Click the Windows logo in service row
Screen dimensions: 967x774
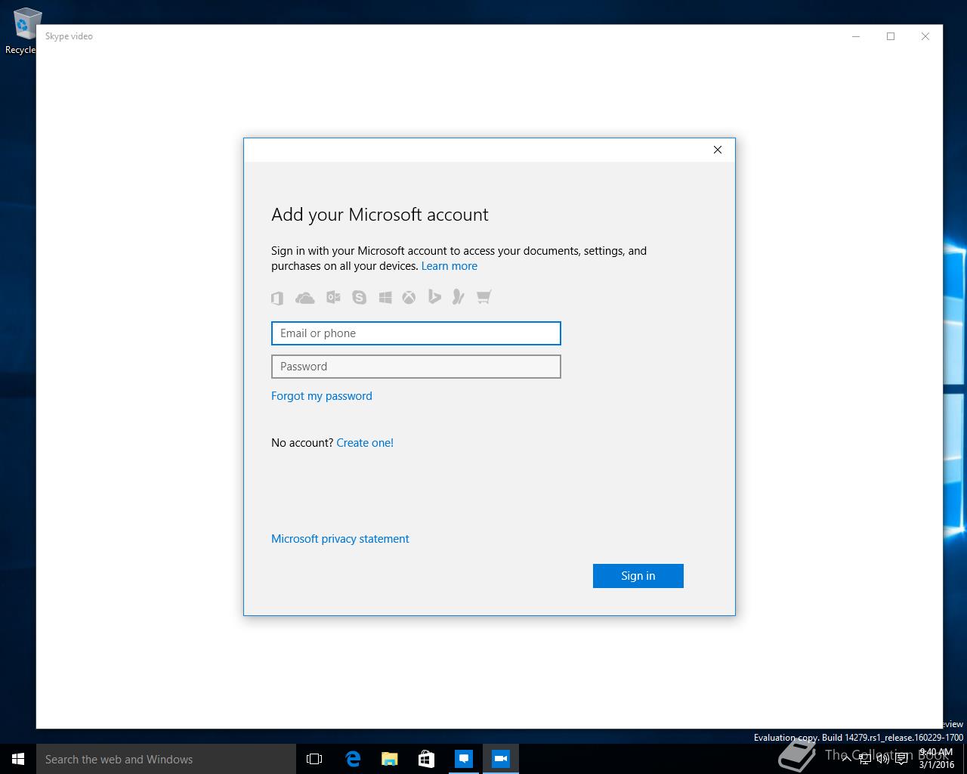pos(385,298)
